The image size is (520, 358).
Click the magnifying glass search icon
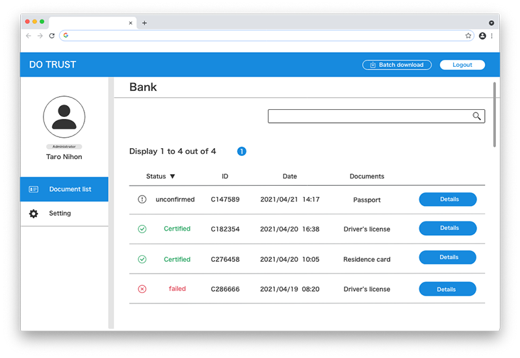476,116
